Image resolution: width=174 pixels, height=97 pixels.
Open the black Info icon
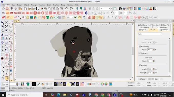click(x=120, y=9)
